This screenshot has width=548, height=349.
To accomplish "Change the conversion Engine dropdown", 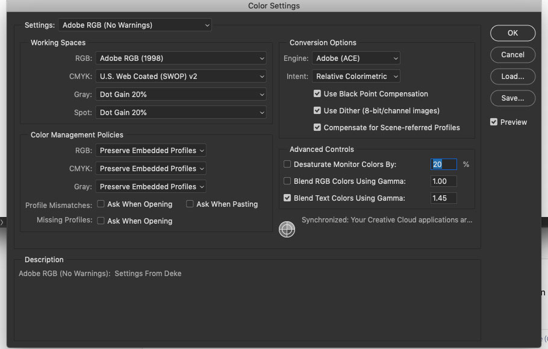I will [x=356, y=58].
